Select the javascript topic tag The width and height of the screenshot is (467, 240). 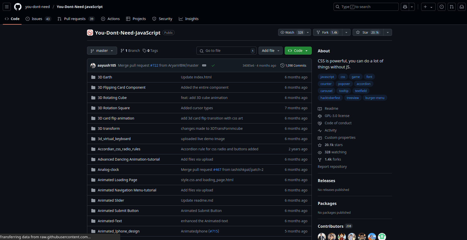(327, 77)
